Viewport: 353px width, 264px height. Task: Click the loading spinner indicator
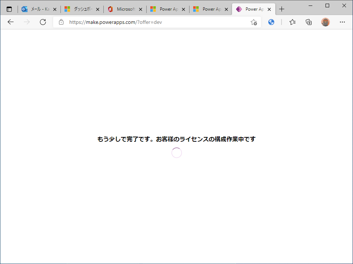(x=177, y=153)
